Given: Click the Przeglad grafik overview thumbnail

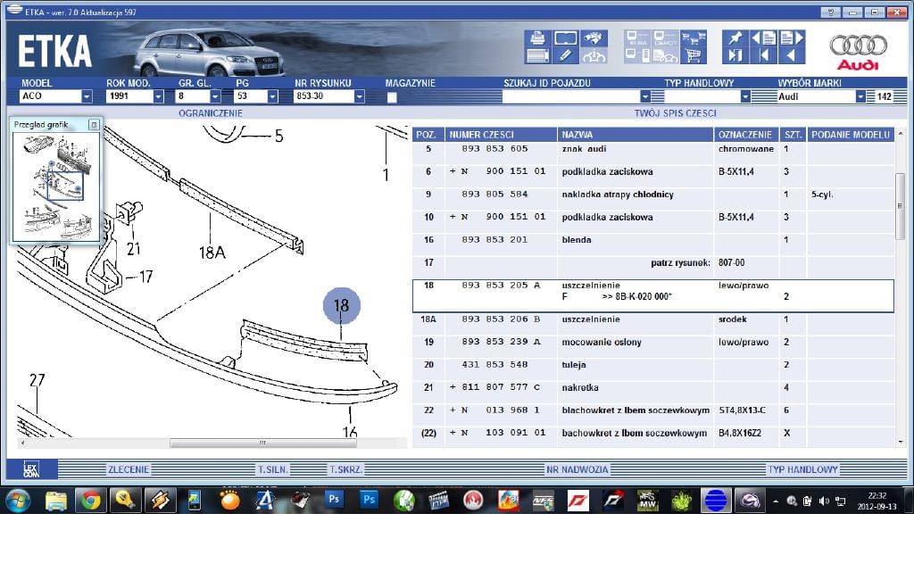Looking at the screenshot, I should point(56,186).
